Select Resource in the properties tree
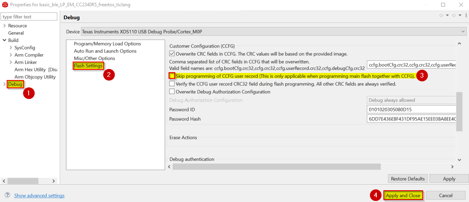This screenshot has width=469, height=202. (17, 26)
